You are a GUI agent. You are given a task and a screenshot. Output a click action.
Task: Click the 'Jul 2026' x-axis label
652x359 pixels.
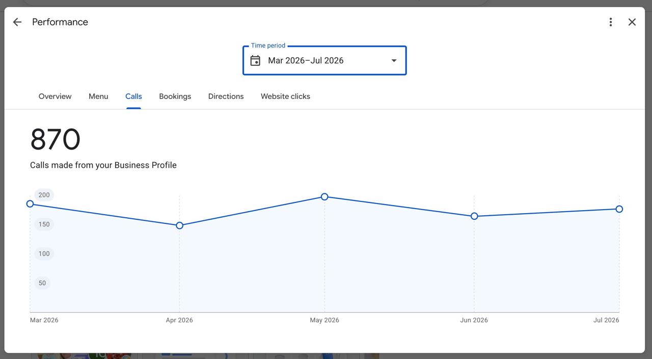606,320
